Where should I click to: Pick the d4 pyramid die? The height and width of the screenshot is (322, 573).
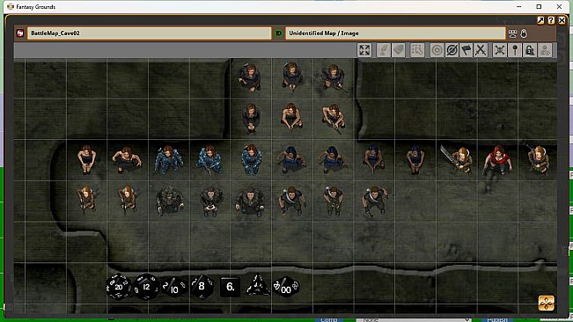click(x=258, y=285)
